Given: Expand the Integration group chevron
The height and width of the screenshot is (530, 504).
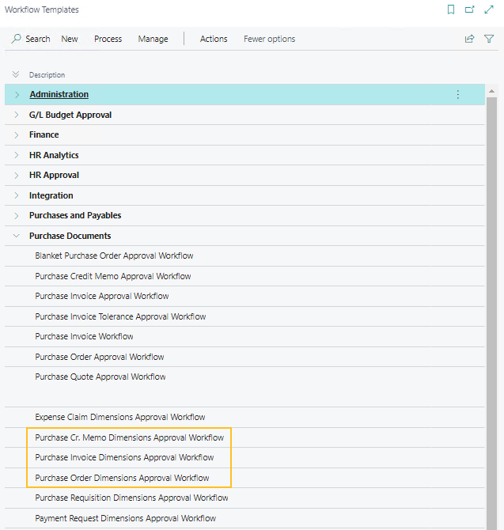Looking at the screenshot, I should pos(17,195).
